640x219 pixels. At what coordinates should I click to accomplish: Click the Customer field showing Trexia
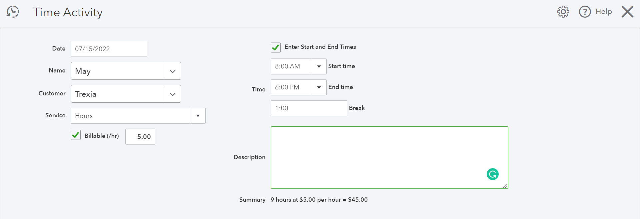[x=117, y=94]
